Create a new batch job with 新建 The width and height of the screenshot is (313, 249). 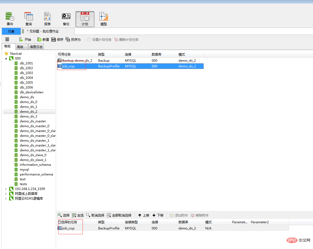43,39
